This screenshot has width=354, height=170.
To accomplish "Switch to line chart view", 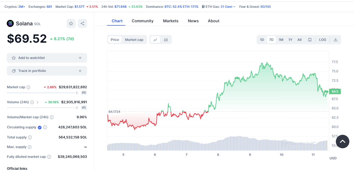I will [x=155, y=40].
